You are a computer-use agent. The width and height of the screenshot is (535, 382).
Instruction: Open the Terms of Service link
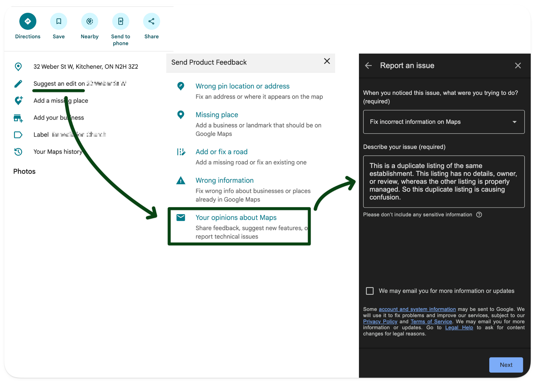(431, 321)
